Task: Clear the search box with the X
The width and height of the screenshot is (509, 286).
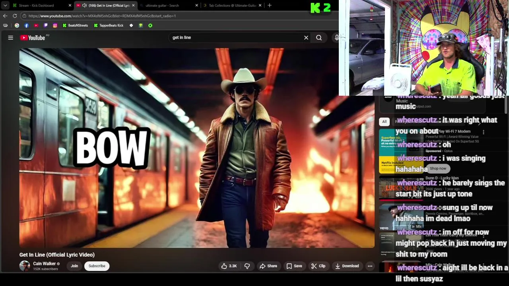Action: pos(306,38)
